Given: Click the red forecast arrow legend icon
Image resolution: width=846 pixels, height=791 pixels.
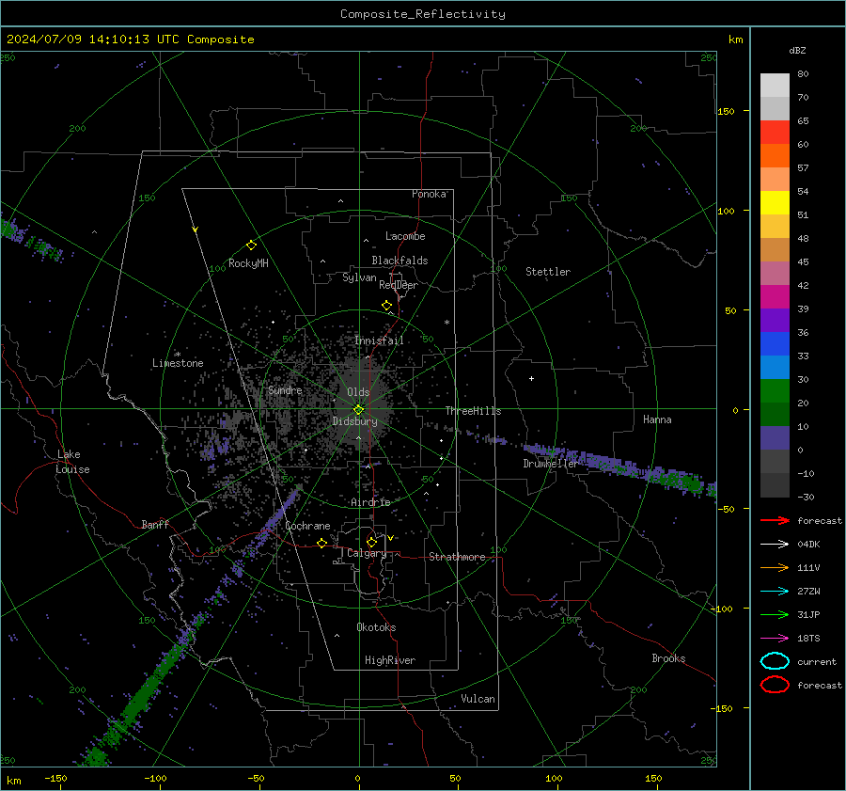Looking at the screenshot, I should (x=775, y=520).
